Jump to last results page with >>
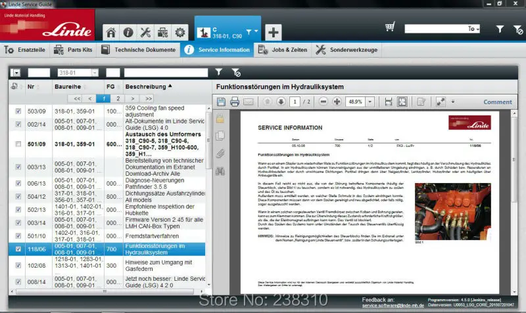The image size is (526, 313). 149,98
